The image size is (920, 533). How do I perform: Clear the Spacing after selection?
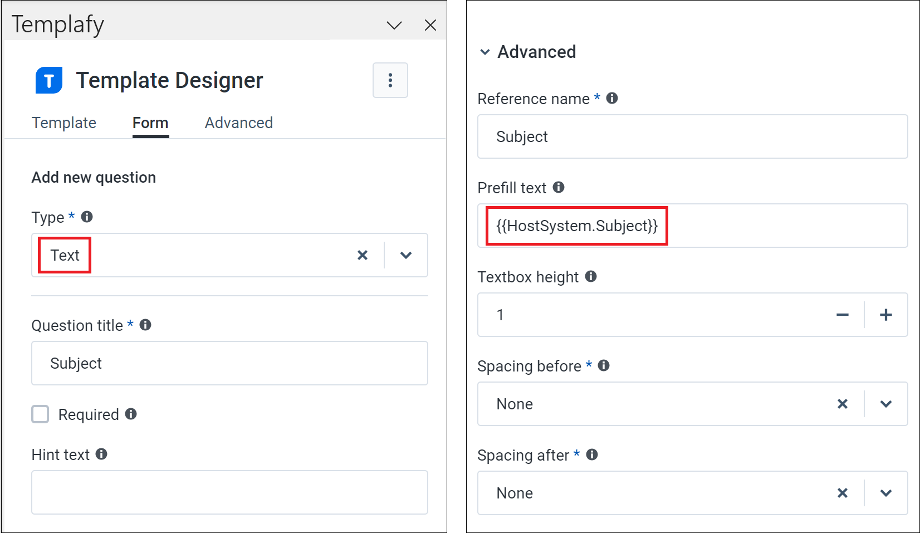(843, 493)
